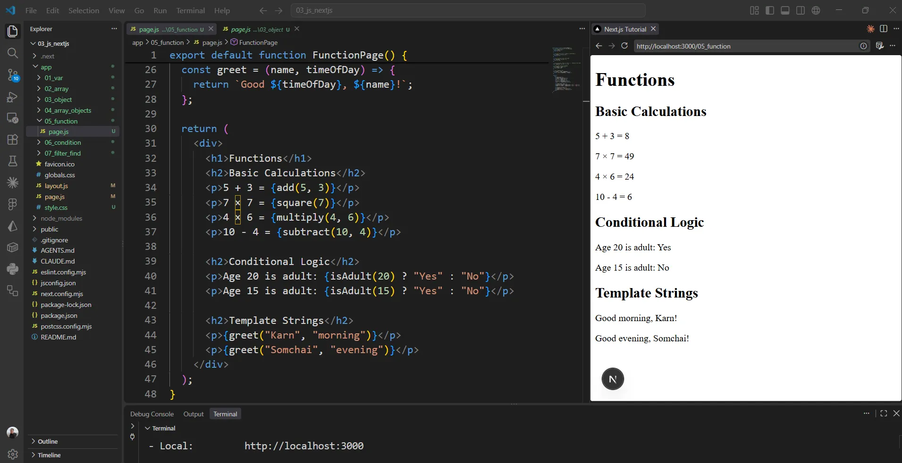Image resolution: width=902 pixels, height=463 pixels.
Task: Open the Next.js dev tools N badge
Action: point(613,379)
